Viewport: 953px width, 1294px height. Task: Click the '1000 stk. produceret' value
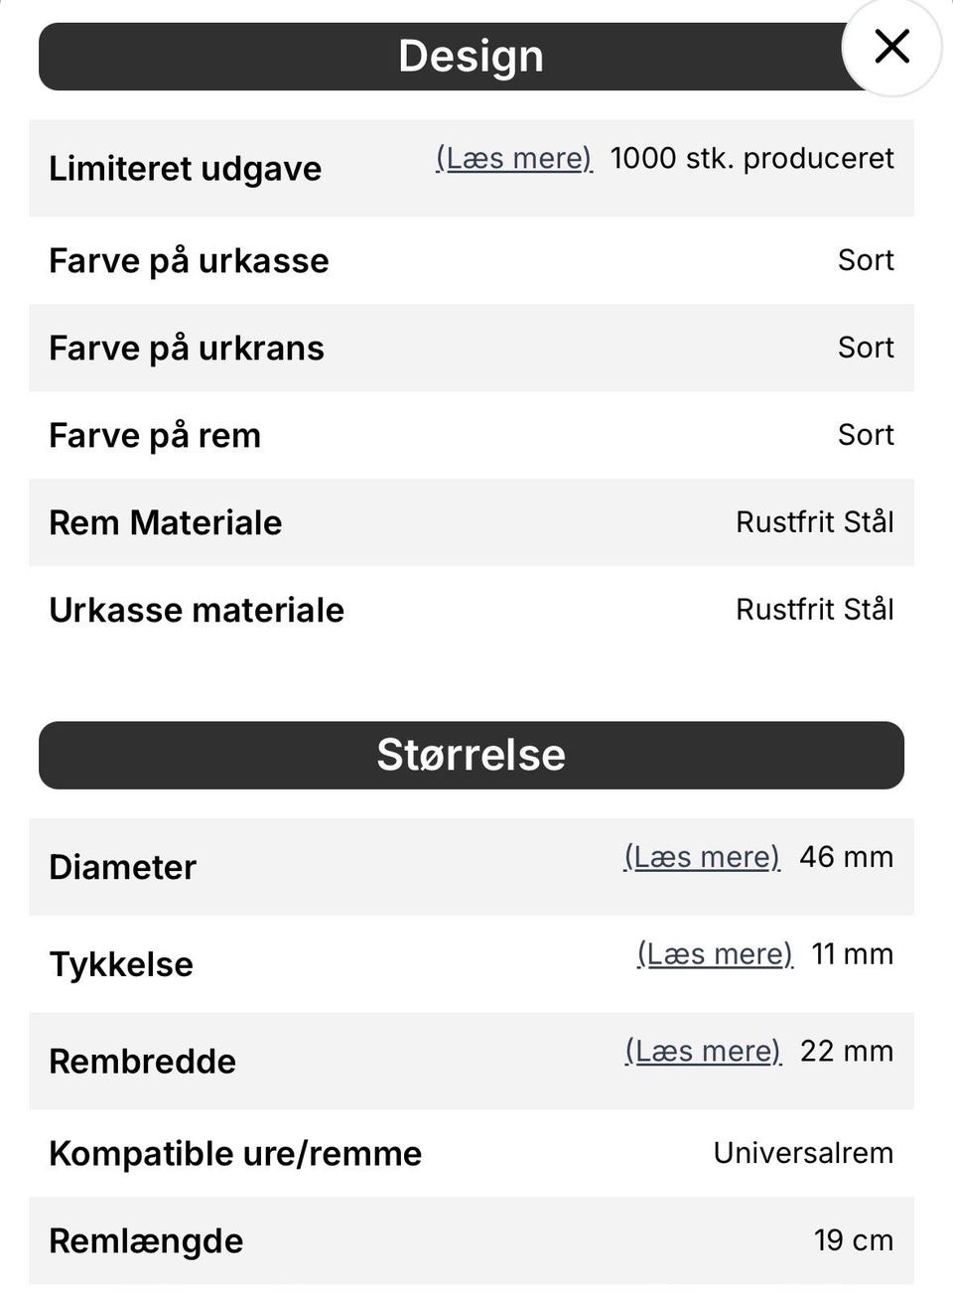[x=751, y=159]
